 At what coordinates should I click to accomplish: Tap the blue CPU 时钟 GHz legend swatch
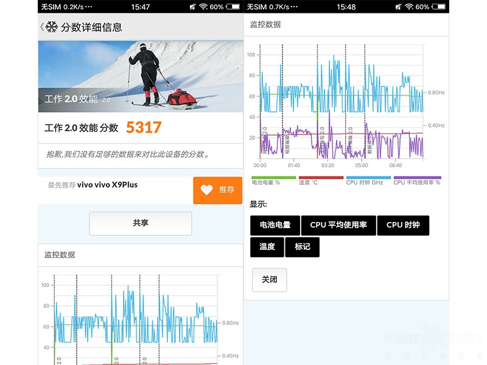tap(368, 178)
